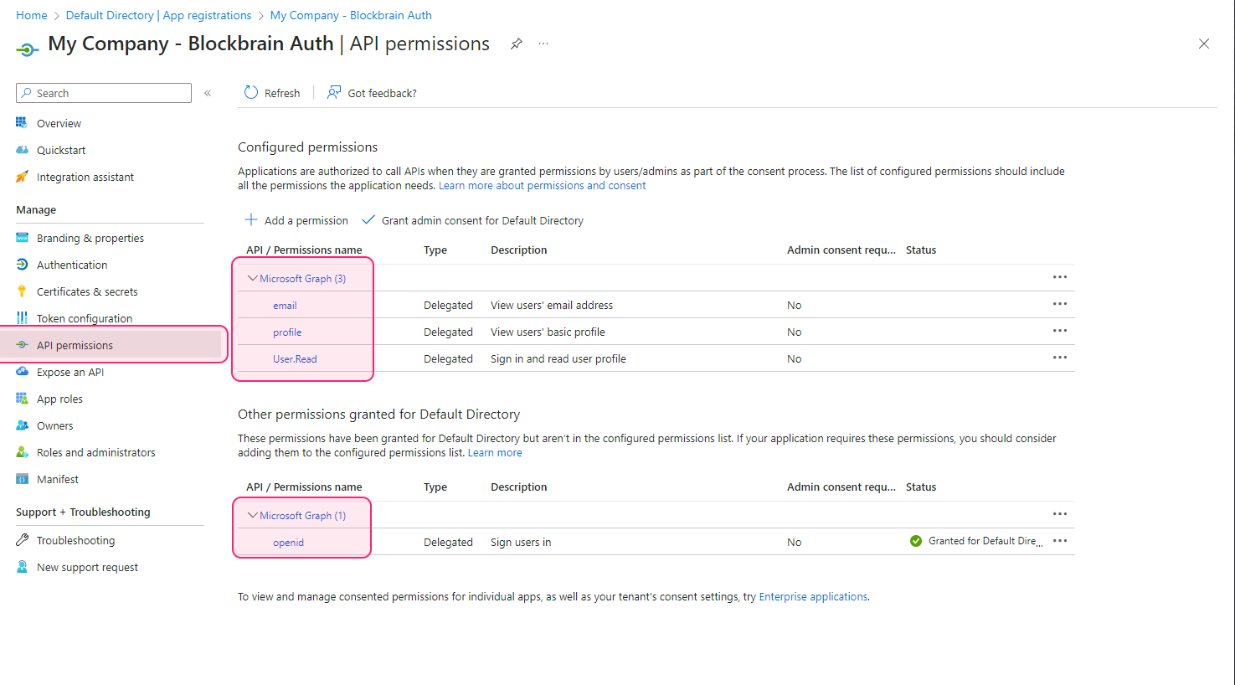Viewport: 1235px width, 685px height.
Task: Open Token configuration in the sidebar
Action: pyautogui.click(x=85, y=318)
